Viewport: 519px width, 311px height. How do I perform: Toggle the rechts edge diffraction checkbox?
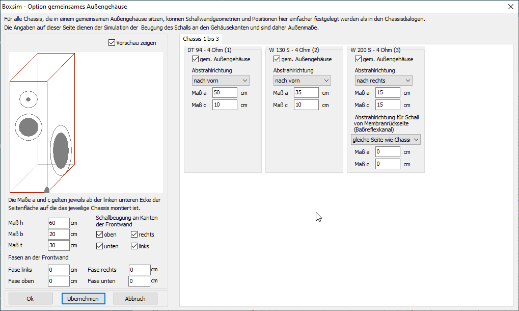(x=134, y=235)
